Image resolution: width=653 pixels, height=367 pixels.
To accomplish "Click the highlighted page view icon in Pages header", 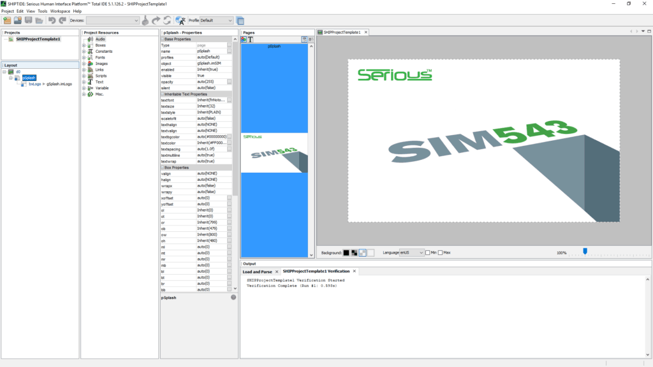I will tap(304, 40).
